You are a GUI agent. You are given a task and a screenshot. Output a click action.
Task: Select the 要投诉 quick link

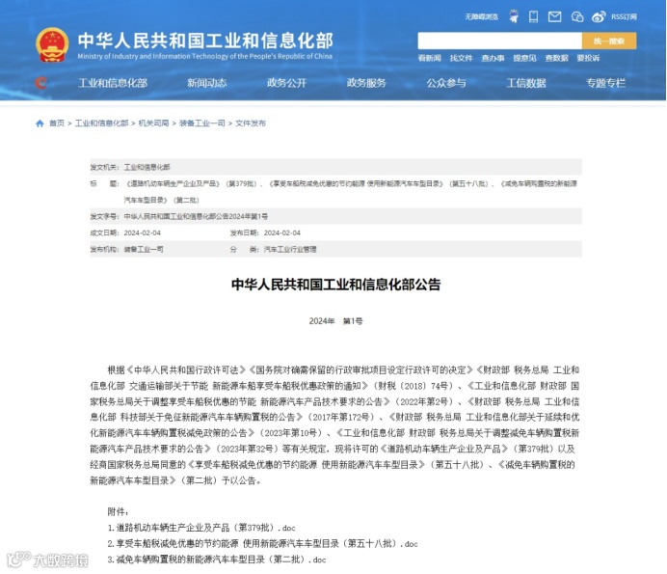(588, 58)
